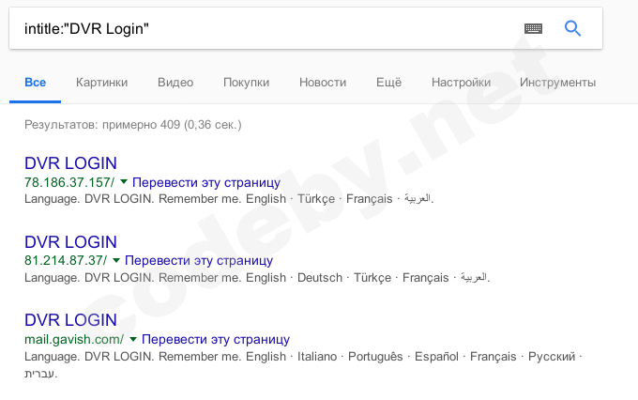The width and height of the screenshot is (638, 400).
Task: Translate the 81.214.87.37 result page
Action: 199,260
